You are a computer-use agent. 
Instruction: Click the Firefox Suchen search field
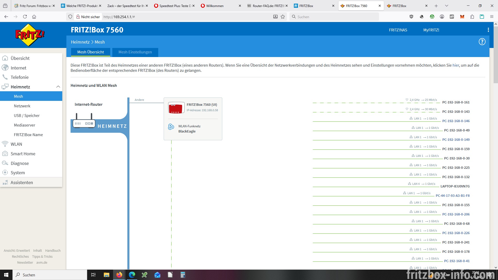334,17
